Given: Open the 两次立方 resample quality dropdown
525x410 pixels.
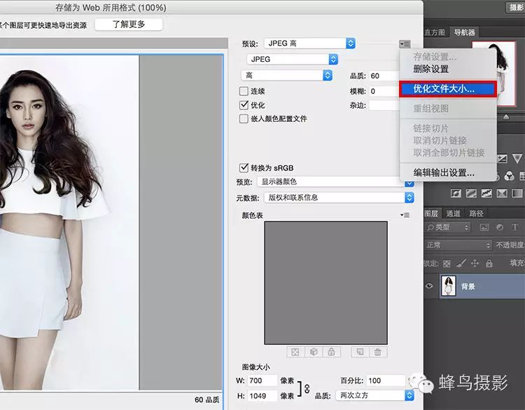Looking at the screenshot, I should 375,395.
